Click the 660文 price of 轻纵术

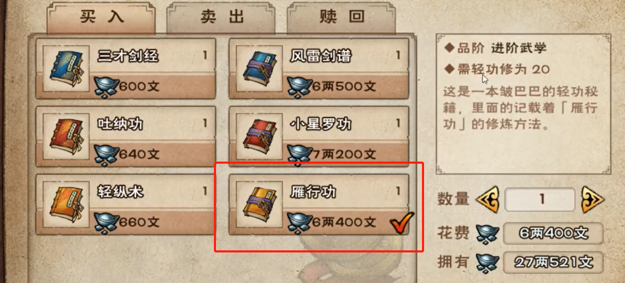(x=139, y=222)
